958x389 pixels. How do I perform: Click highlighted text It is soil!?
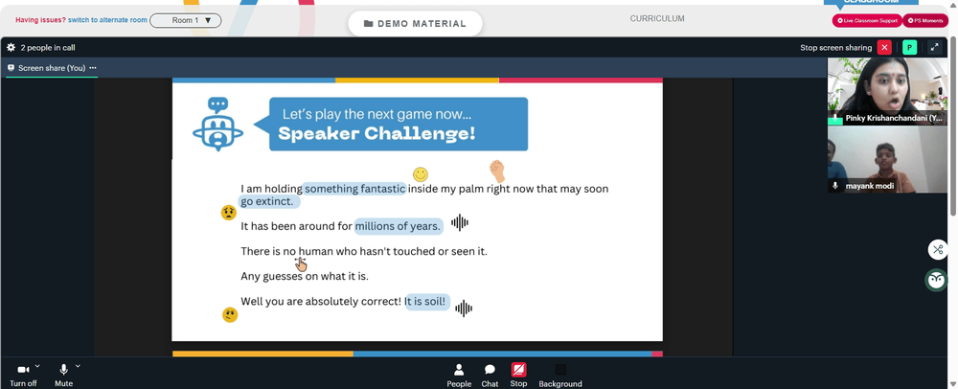point(427,302)
